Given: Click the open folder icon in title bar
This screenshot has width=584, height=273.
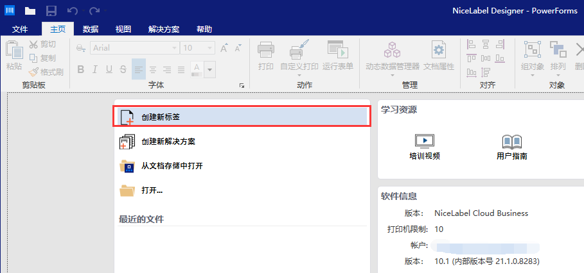Looking at the screenshot, I should point(30,11).
